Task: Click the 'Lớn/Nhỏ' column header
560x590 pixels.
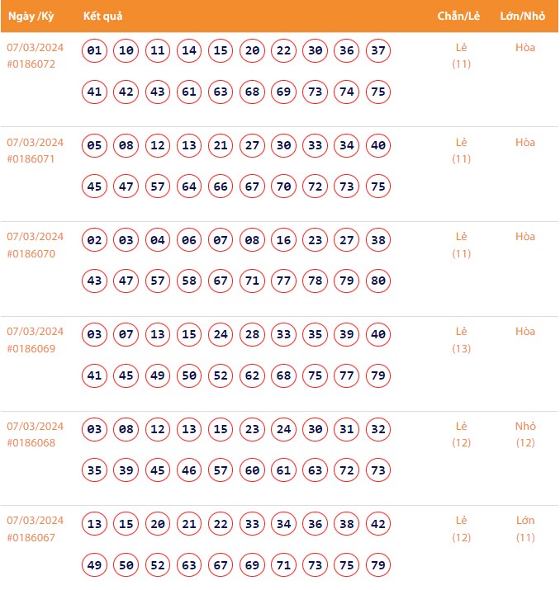Action: [x=520, y=17]
